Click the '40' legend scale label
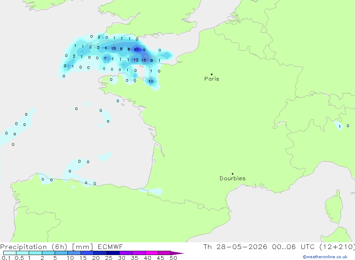The image size is (355, 260). pyautogui.click(x=147, y=258)
